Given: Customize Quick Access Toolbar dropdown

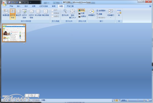Looking at the screenshot, I should click(x=31, y=2).
